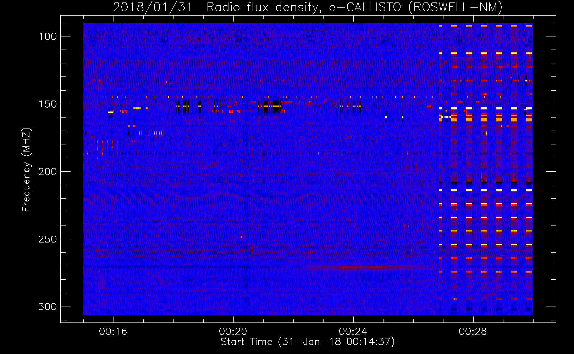Click the 'Start Time (31-Jan-18 00:14:37)' label

pos(308,342)
